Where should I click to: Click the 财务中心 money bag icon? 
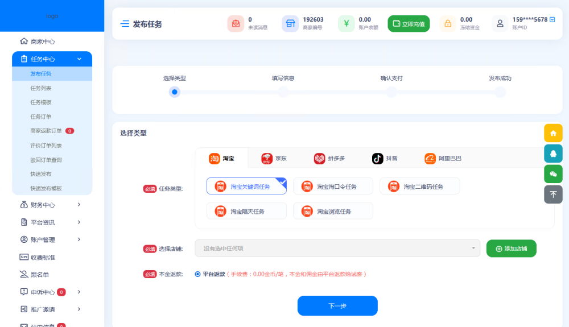[24, 205]
